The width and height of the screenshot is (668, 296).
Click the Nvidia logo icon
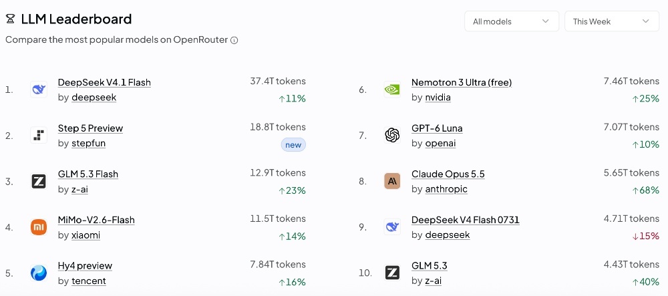(x=392, y=90)
